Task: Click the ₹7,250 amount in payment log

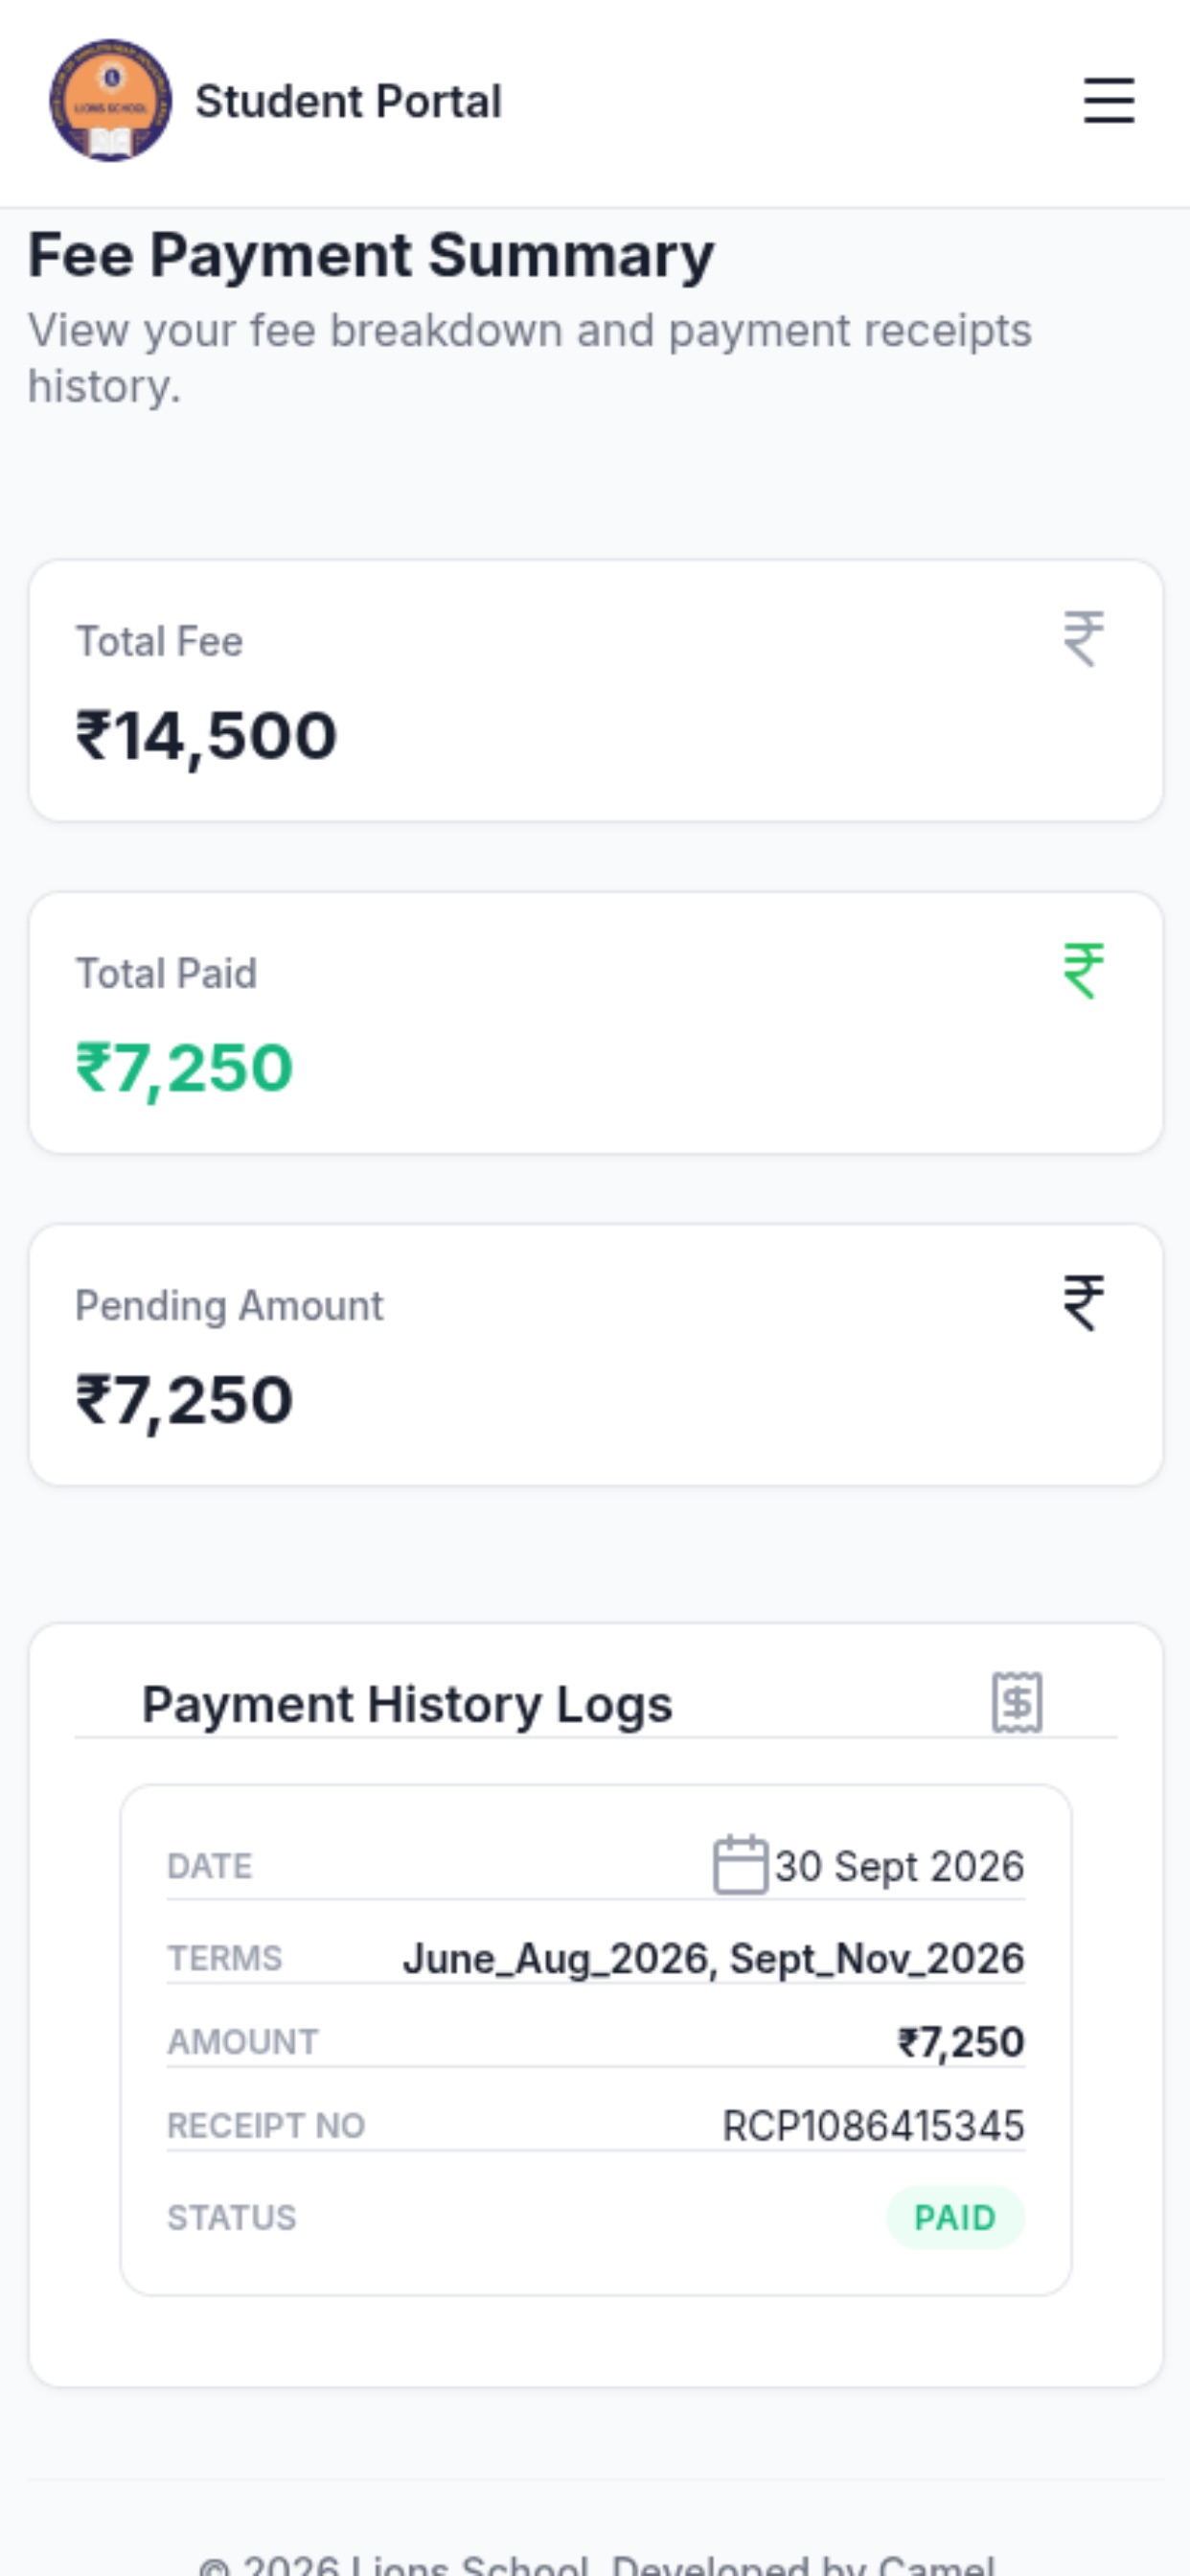Action: [x=961, y=2041]
